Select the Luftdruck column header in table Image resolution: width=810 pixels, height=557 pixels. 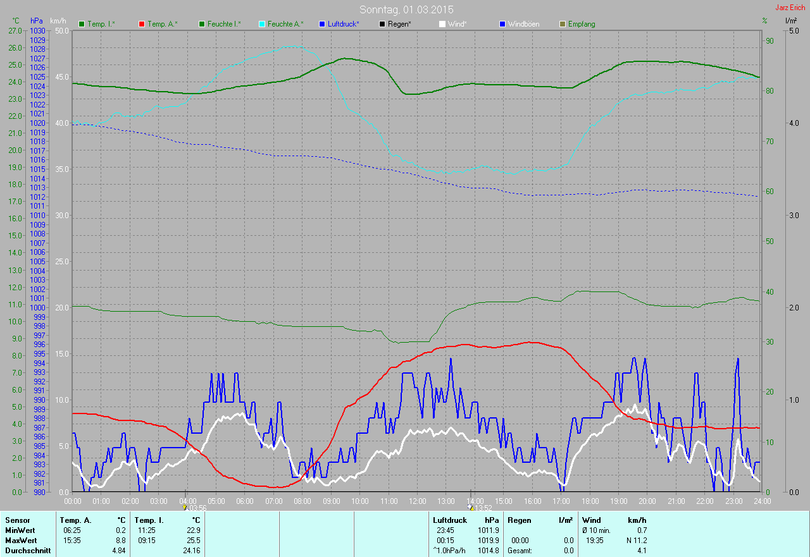point(450,520)
